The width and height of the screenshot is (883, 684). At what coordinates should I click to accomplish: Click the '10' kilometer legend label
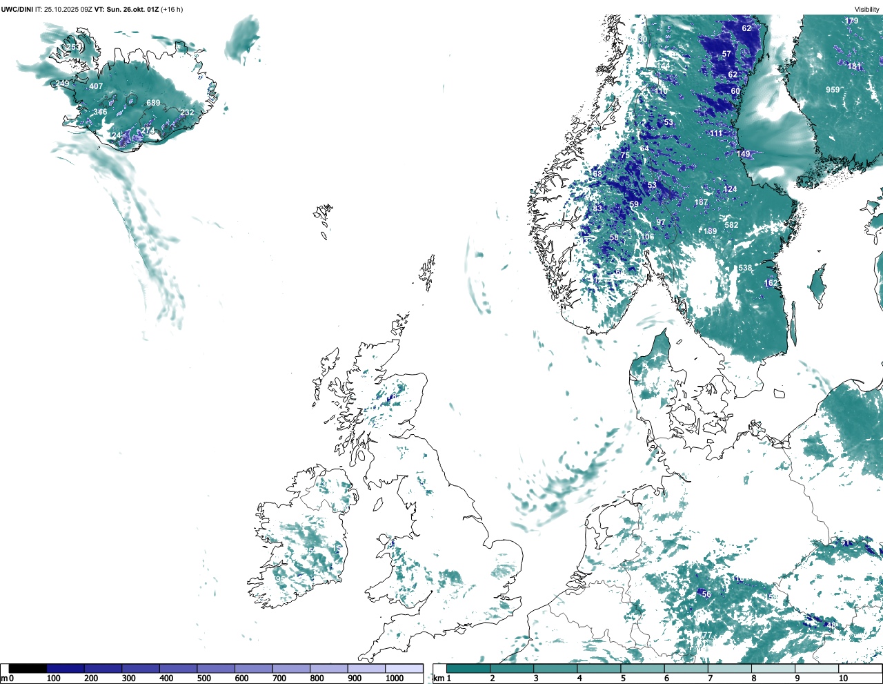coord(843,678)
